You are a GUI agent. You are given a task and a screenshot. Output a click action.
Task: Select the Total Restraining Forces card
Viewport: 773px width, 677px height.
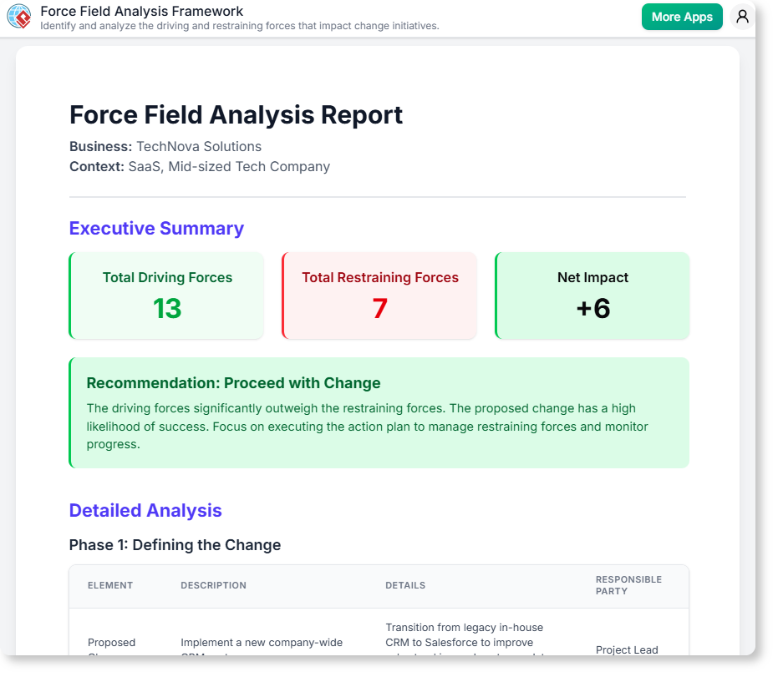pos(379,296)
